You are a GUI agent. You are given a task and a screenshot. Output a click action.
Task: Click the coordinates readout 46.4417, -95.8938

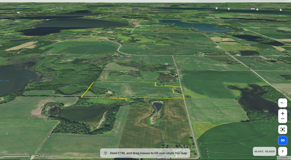tap(264, 151)
